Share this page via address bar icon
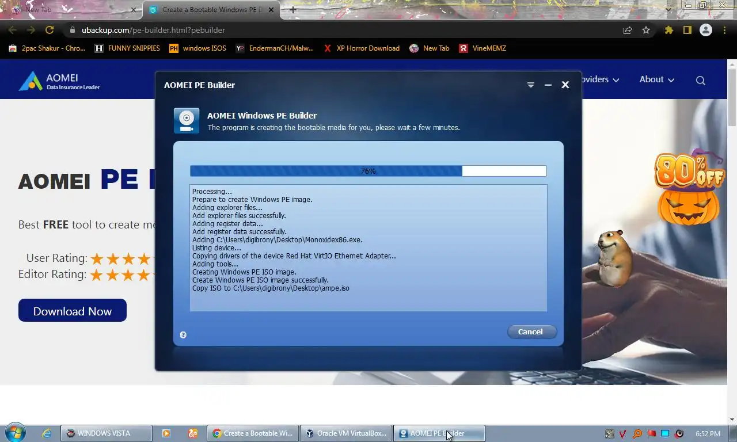The height and width of the screenshot is (442, 737). (x=628, y=30)
